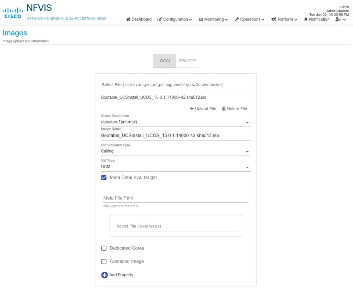The width and height of the screenshot is (353, 289).
Task: Open the Select Destination dropdown
Action: click(x=176, y=122)
